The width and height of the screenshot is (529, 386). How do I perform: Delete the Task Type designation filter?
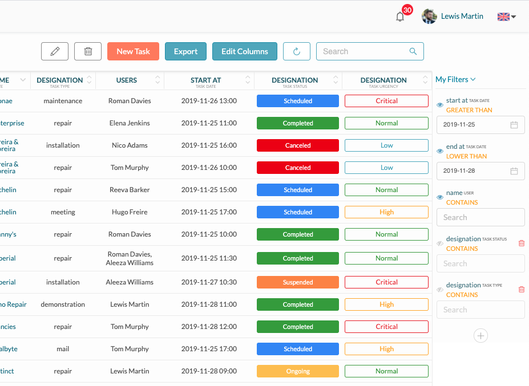(x=521, y=290)
